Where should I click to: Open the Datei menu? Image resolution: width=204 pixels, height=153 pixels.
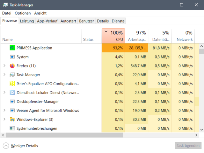tap(7, 13)
